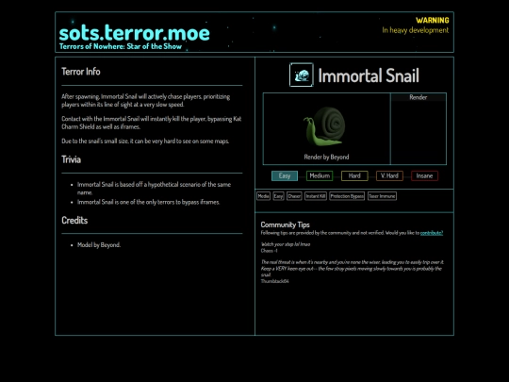Click the Trivia heading
Image resolution: width=509 pixels, height=382 pixels.
pos(71,159)
